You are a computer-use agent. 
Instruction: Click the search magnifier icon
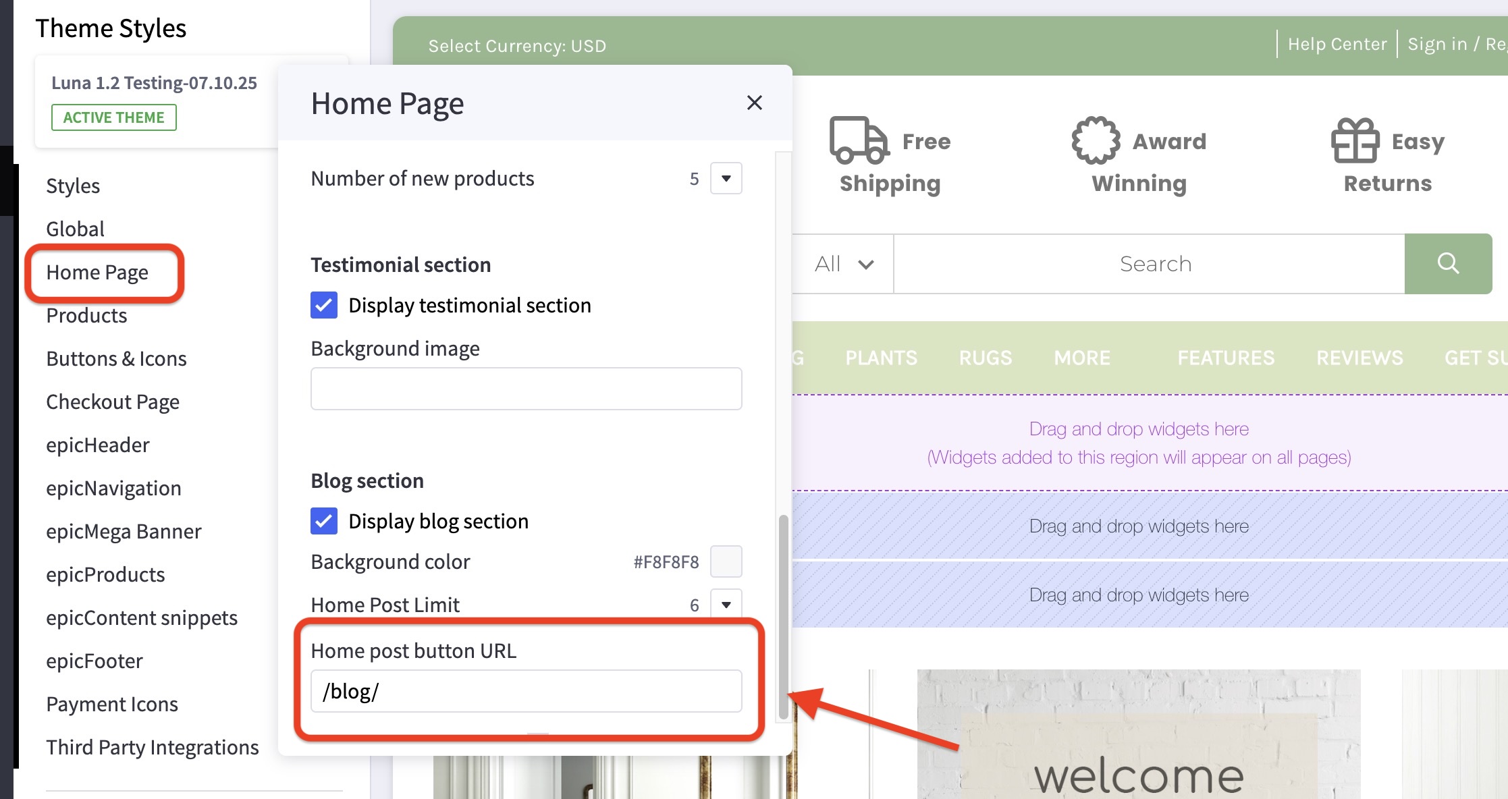(1448, 263)
